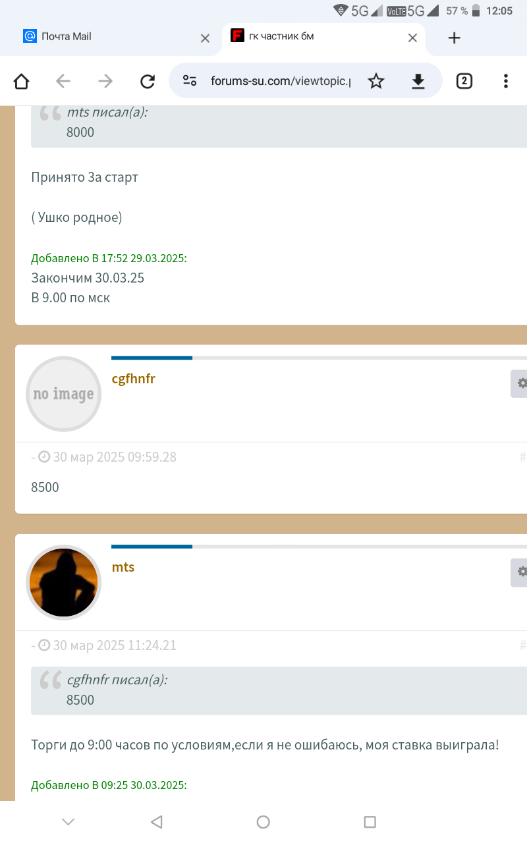527x843 pixels.
Task: View the mts avatar silhouette image
Action: click(x=64, y=583)
